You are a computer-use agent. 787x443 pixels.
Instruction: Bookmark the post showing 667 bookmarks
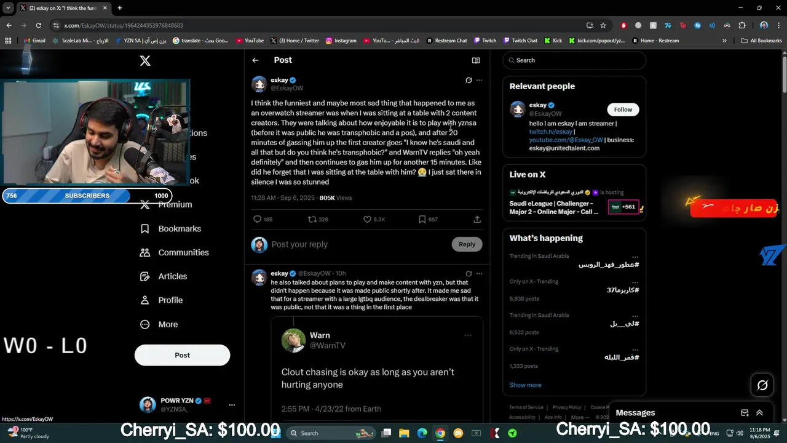(x=422, y=219)
